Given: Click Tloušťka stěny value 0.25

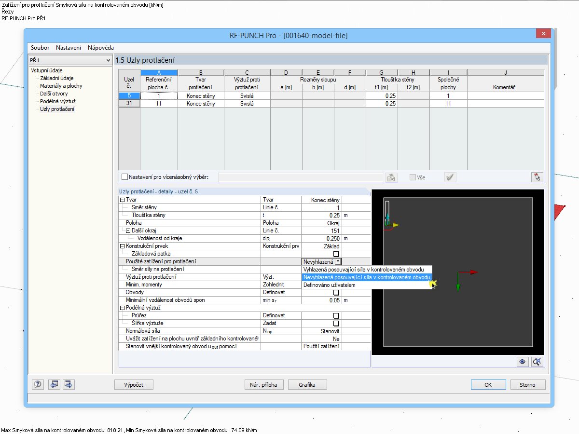Looking at the screenshot, I should tap(322, 215).
